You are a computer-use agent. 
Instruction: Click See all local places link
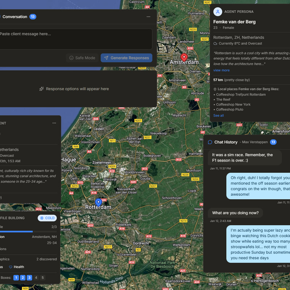click(x=218, y=116)
